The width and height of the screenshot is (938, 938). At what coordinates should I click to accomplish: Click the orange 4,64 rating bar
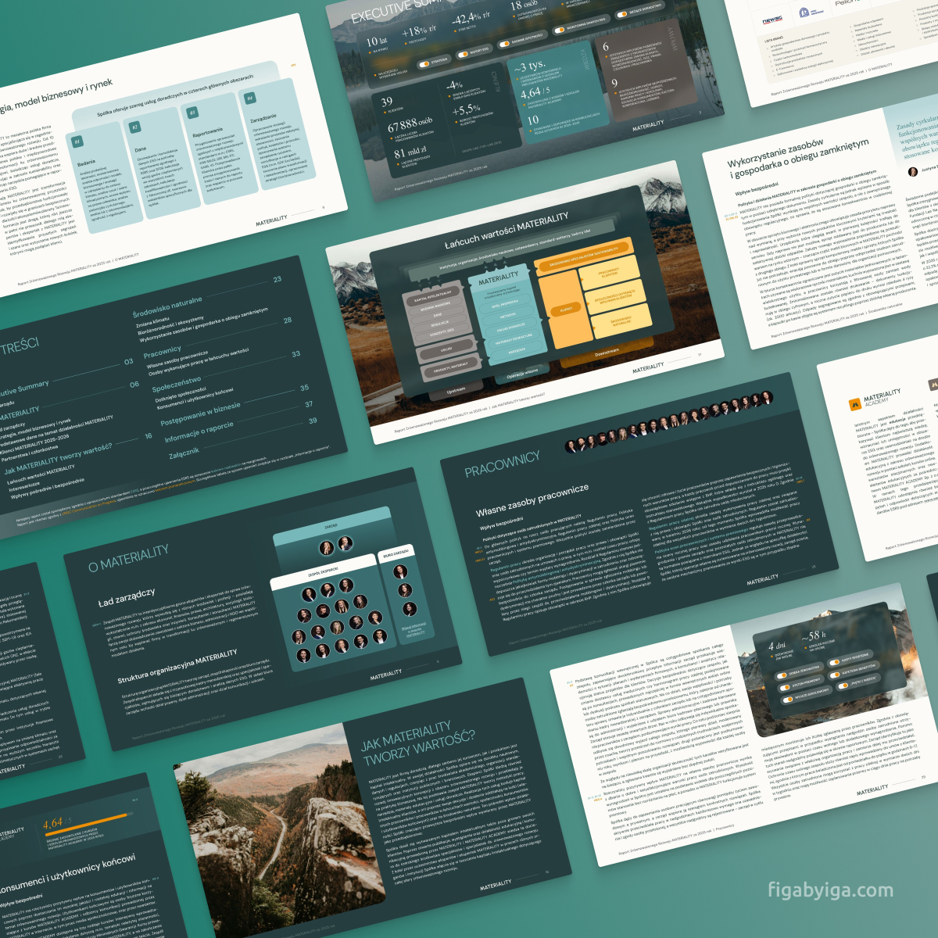pyautogui.click(x=86, y=824)
